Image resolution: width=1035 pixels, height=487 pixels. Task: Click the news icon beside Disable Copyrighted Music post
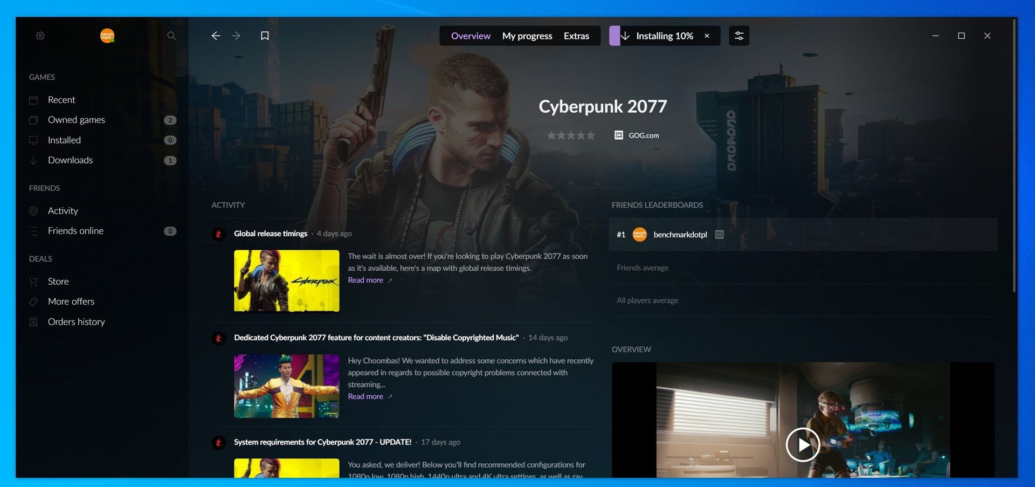point(219,338)
